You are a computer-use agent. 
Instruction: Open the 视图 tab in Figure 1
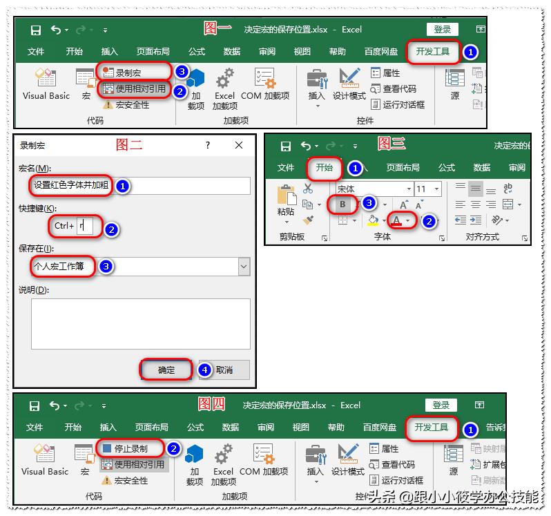point(302,52)
